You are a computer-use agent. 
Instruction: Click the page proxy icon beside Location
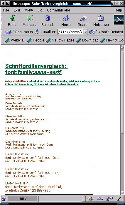pyautogui.click(x=37, y=32)
